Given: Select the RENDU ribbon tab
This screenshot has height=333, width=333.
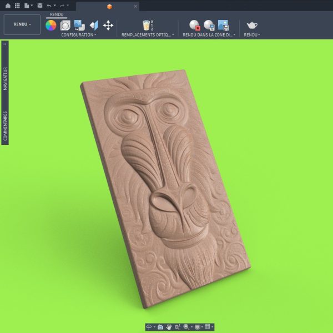Looking at the screenshot, I should click(57, 14).
